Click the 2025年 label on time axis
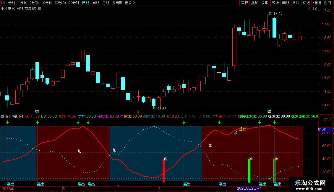 coord(8,188)
